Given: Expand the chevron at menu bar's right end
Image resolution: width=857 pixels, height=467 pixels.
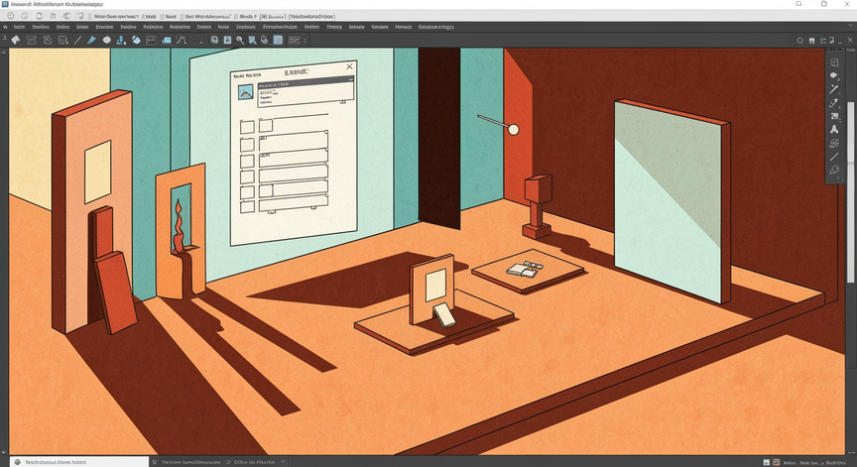Looking at the screenshot, I should [x=851, y=26].
